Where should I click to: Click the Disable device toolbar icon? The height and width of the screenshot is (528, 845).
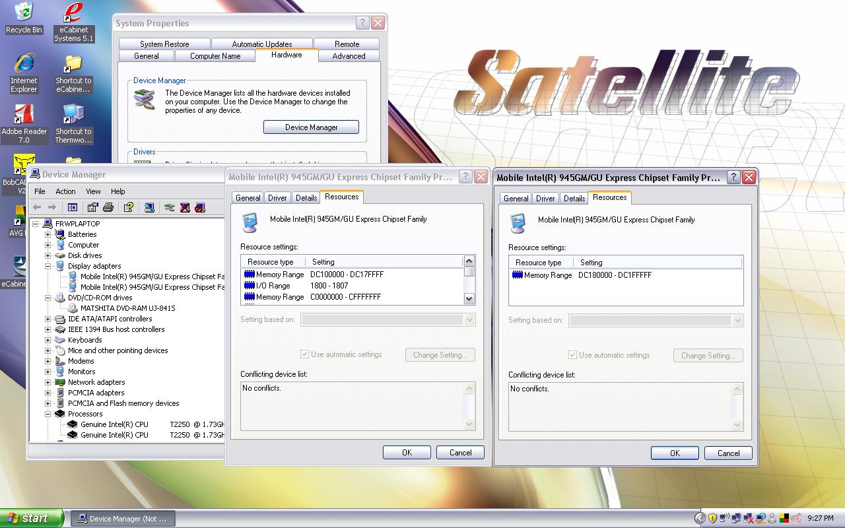click(x=200, y=207)
